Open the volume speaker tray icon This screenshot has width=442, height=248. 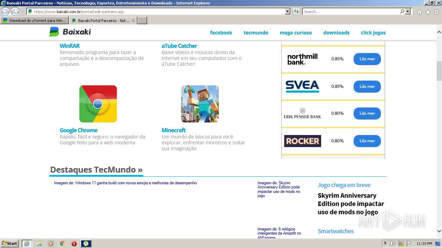(x=393, y=244)
